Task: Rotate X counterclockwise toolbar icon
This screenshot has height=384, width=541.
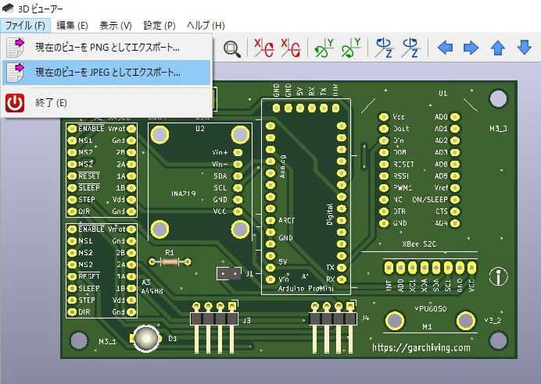Action: (x=291, y=48)
